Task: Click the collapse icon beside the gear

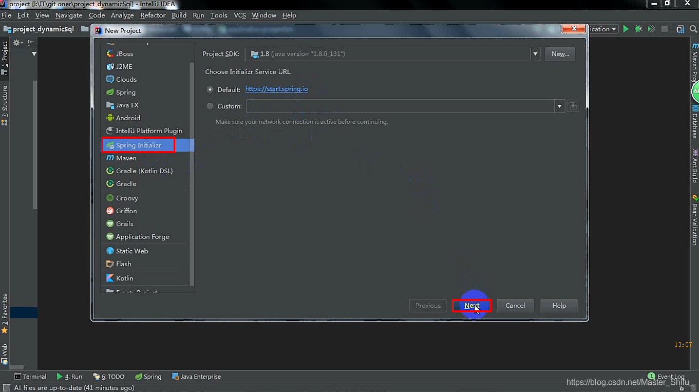Action: (30, 43)
